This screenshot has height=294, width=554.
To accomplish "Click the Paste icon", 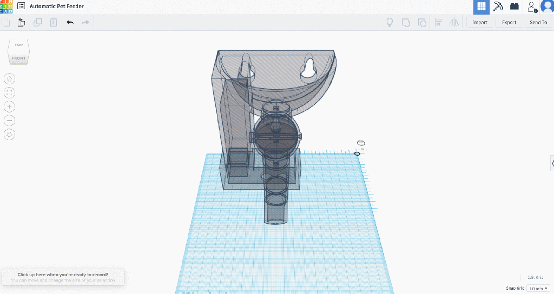I will coord(21,22).
